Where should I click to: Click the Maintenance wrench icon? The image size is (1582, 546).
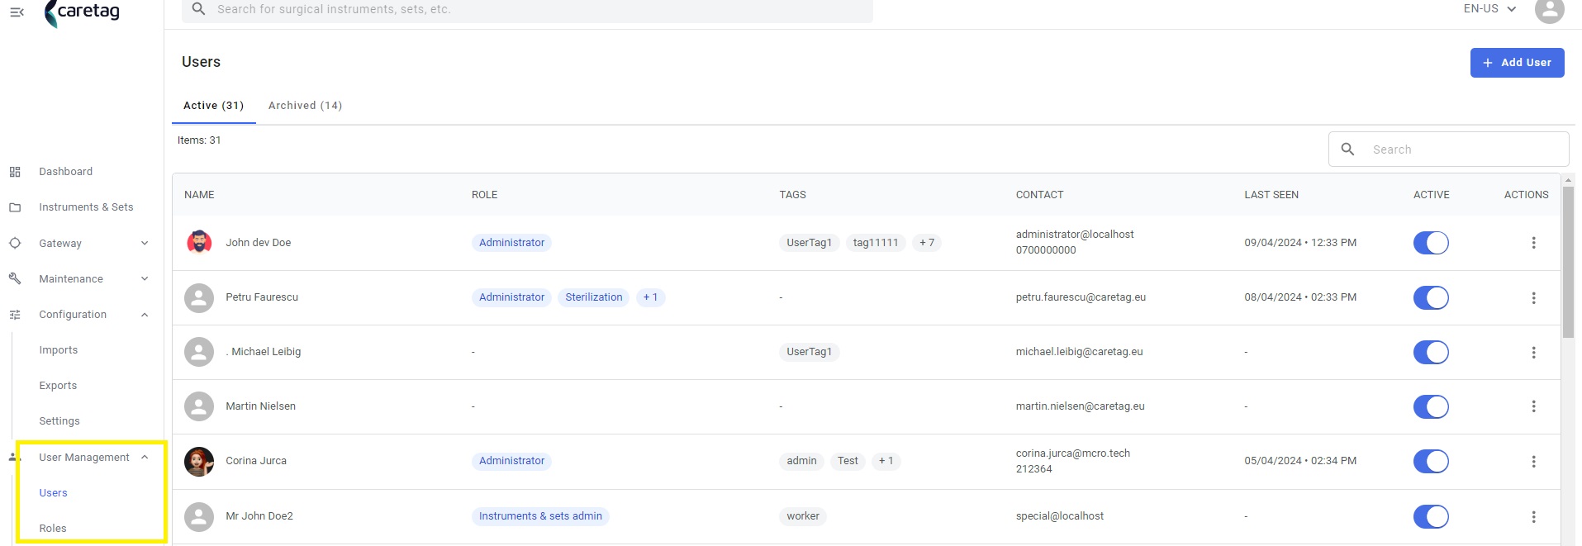(x=15, y=279)
